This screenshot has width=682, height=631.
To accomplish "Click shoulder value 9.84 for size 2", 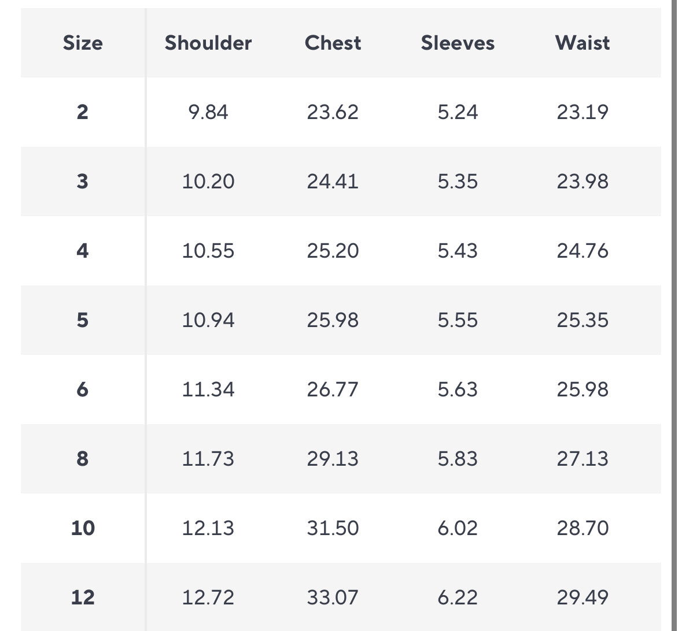I will (208, 112).
